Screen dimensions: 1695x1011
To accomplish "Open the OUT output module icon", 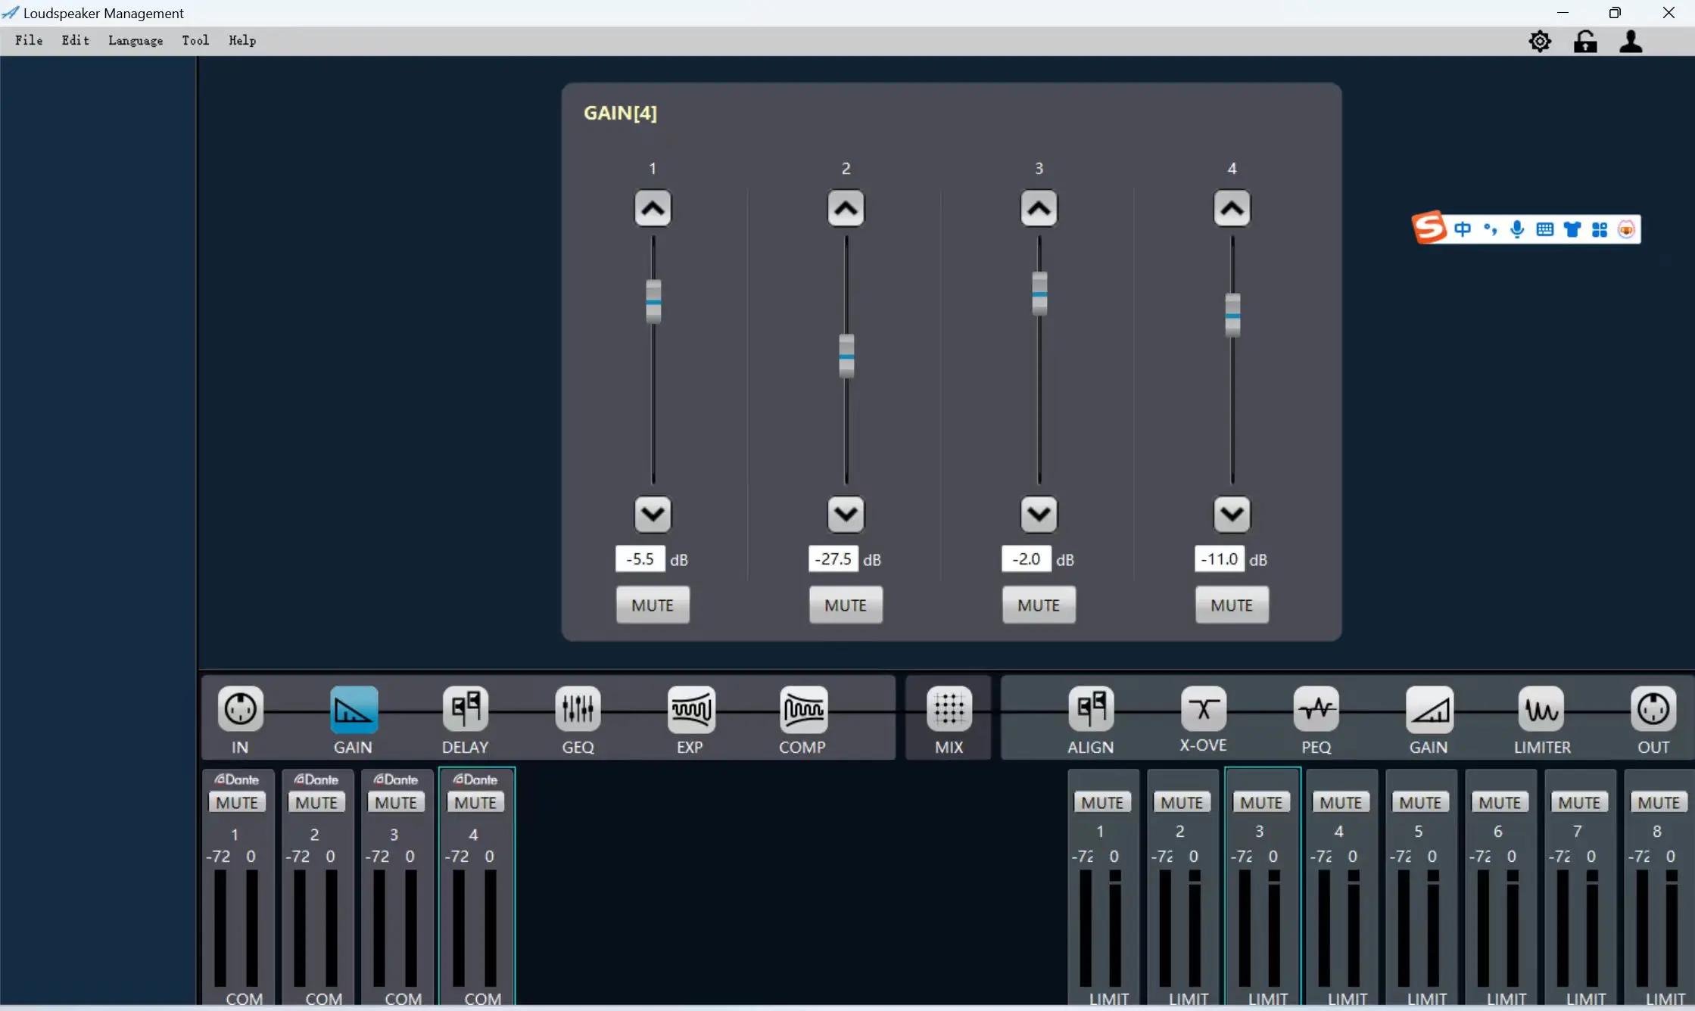I will [1653, 709].
